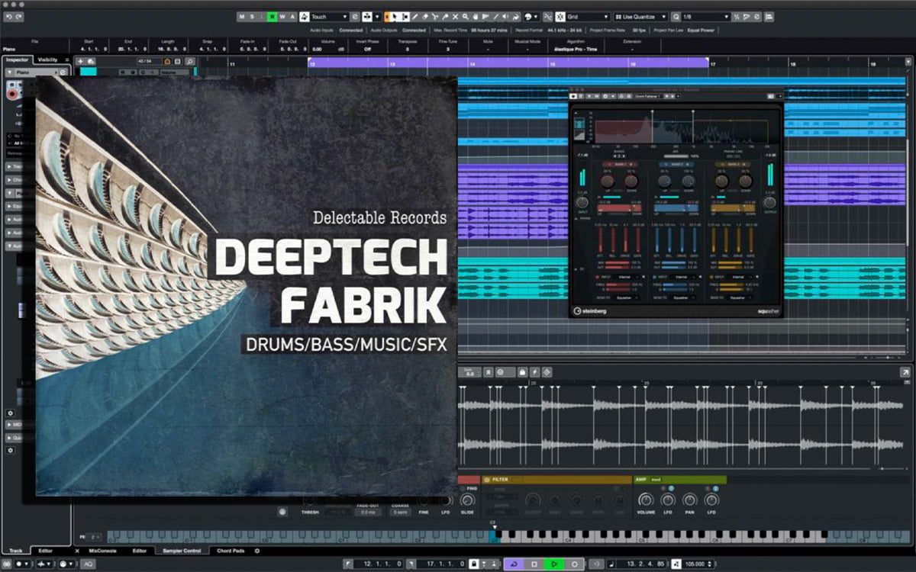This screenshot has width=916, height=572.
Task: Open the 1/8 quantize preset dropdown
Action: point(705,17)
